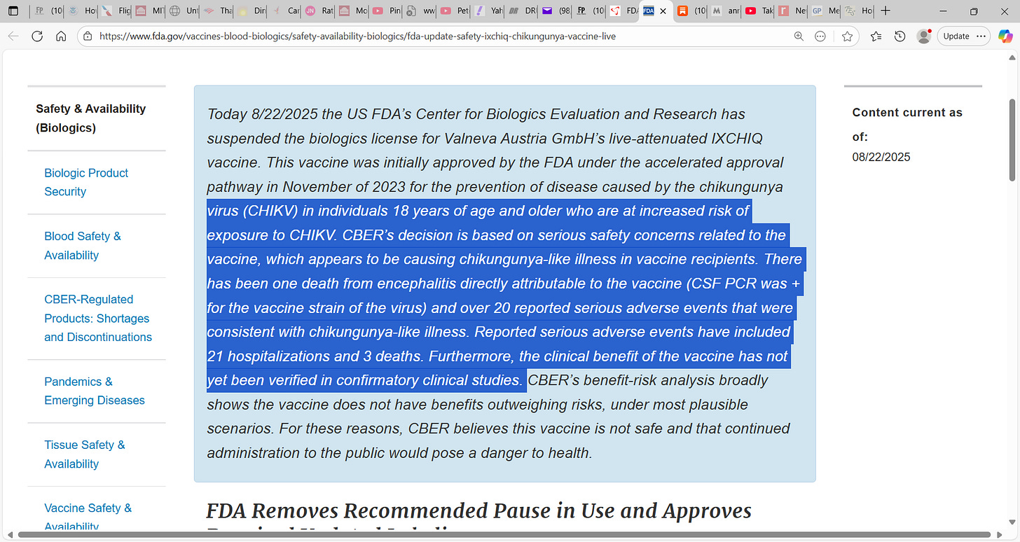Viewport: 1020px width, 542px height.
Task: Close the active FDA tab
Action: coord(663,11)
